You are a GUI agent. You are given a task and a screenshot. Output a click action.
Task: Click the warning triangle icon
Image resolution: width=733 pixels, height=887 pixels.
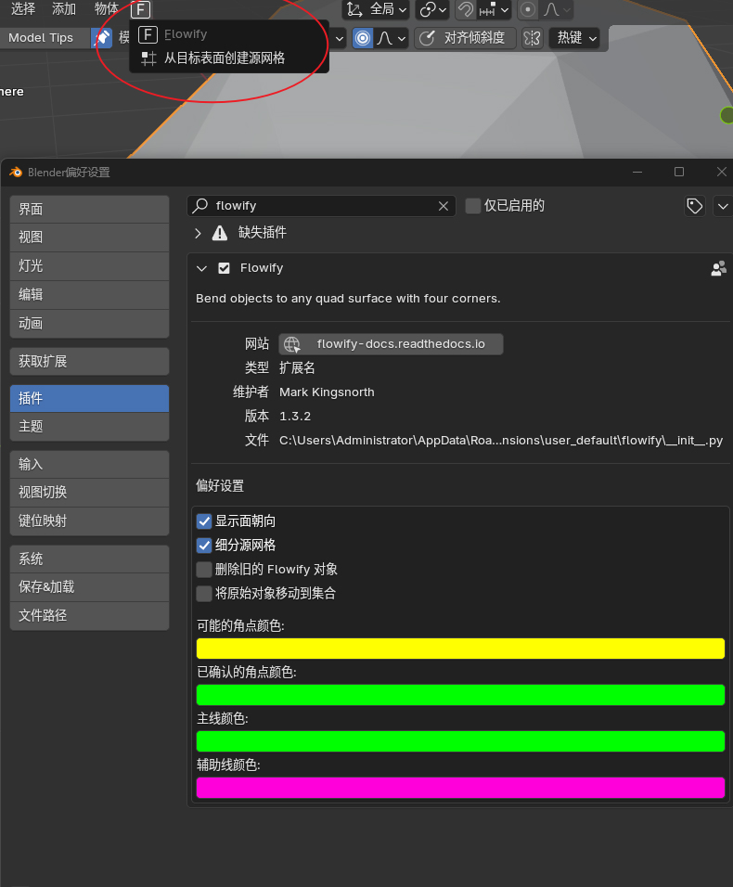click(x=220, y=233)
